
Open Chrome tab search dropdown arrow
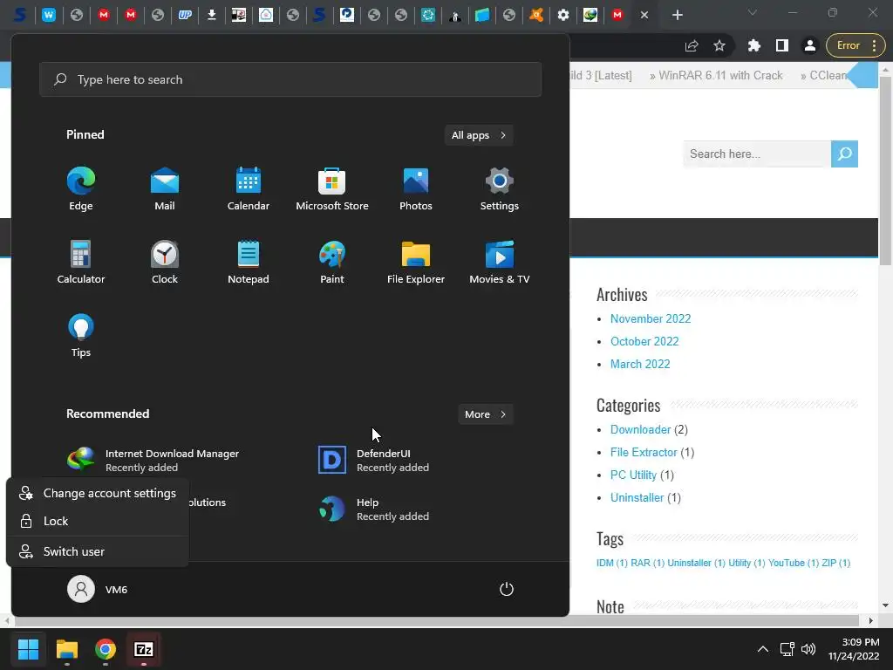tap(753, 13)
